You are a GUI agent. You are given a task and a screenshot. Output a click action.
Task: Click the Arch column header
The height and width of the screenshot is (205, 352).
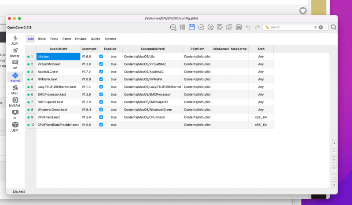261,49
